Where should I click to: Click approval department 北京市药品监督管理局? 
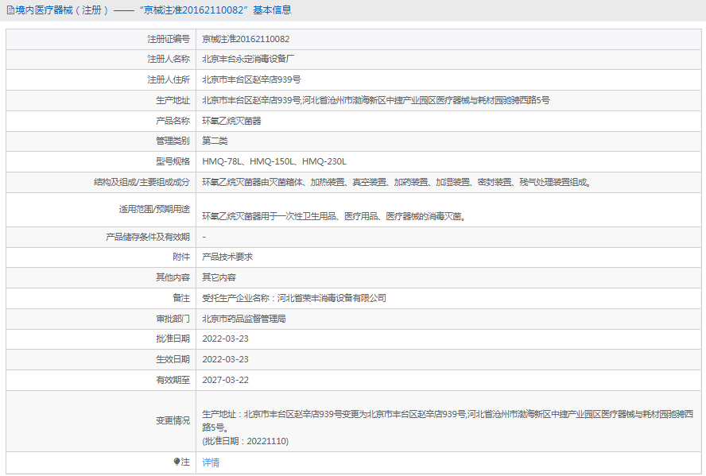(x=243, y=319)
